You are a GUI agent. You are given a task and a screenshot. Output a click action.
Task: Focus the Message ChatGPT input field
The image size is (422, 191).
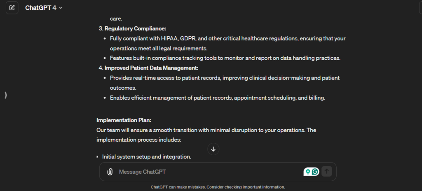click(206, 172)
